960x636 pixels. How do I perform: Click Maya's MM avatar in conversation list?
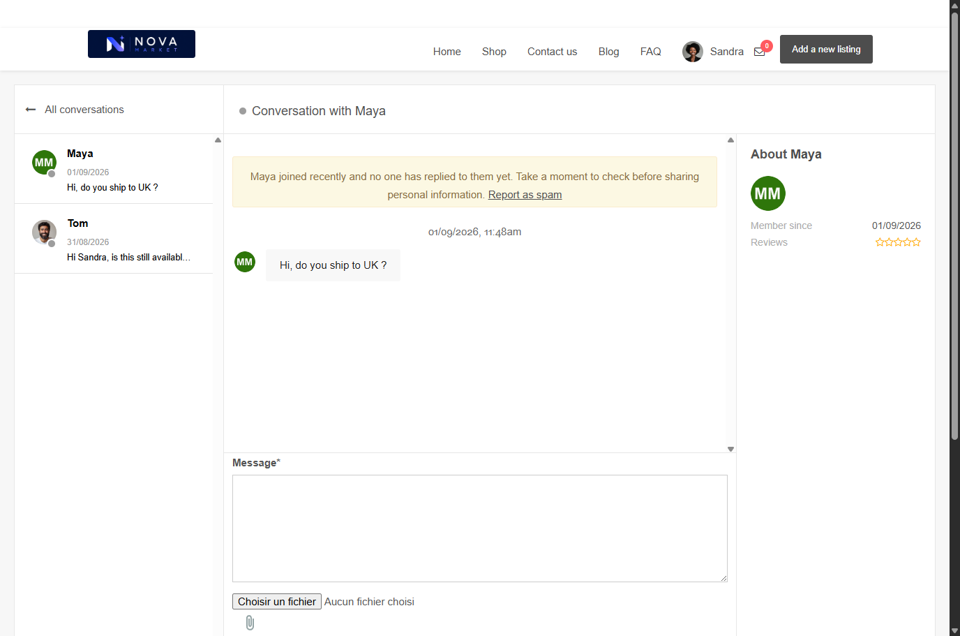coord(45,163)
